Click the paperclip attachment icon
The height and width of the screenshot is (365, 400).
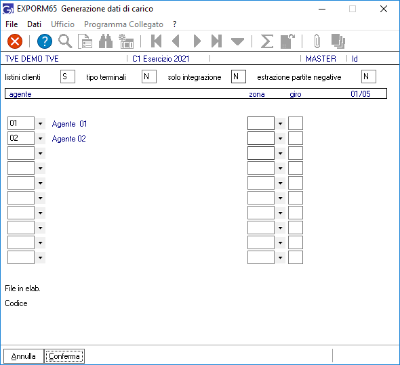tap(317, 41)
